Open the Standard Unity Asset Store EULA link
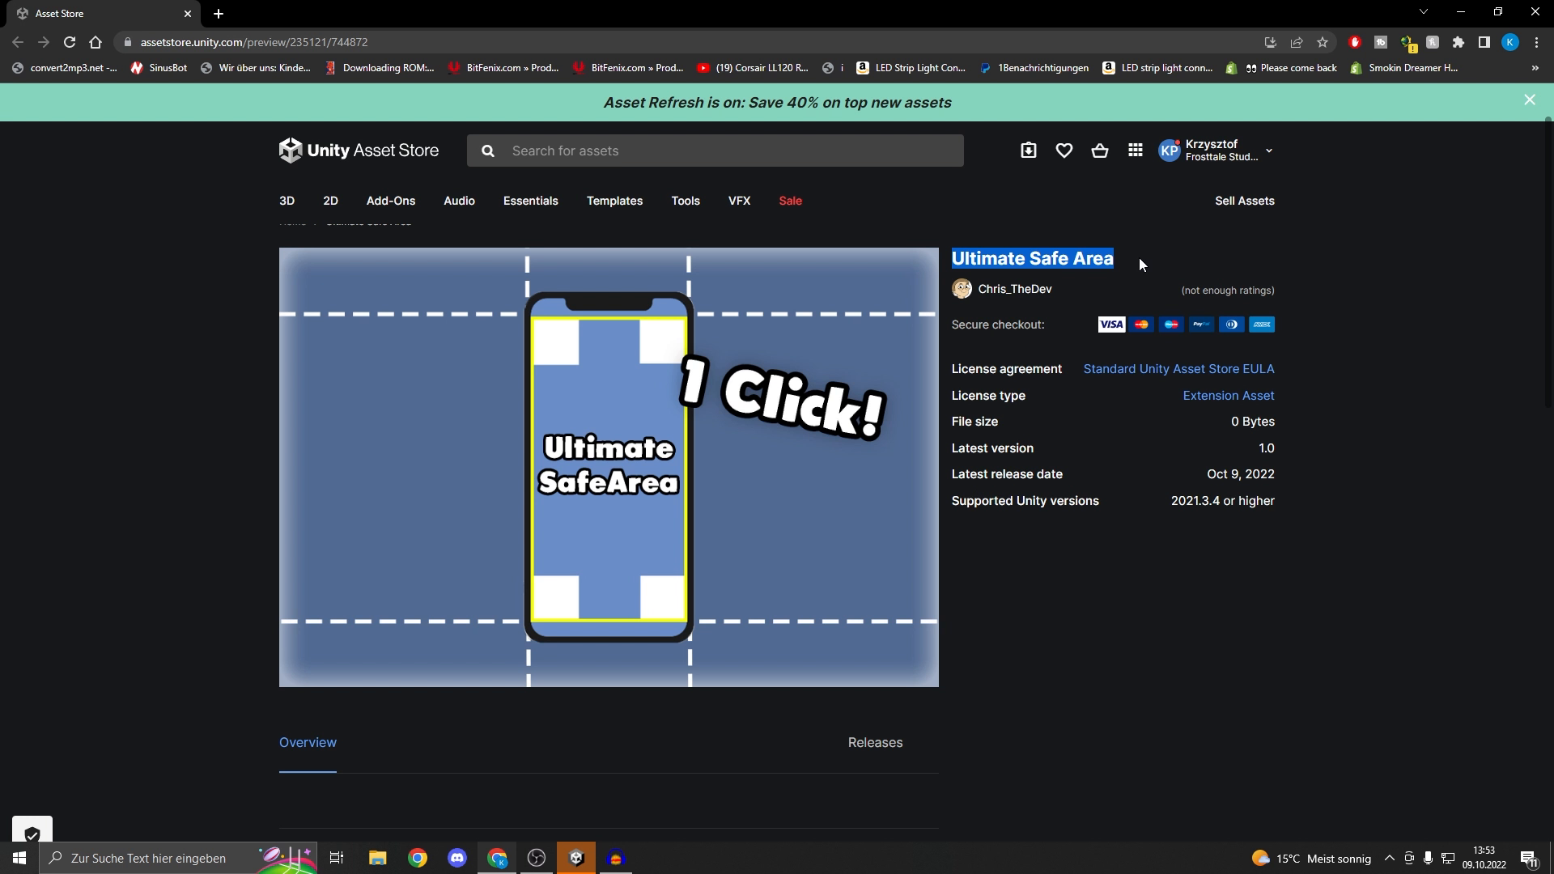 coord(1179,368)
